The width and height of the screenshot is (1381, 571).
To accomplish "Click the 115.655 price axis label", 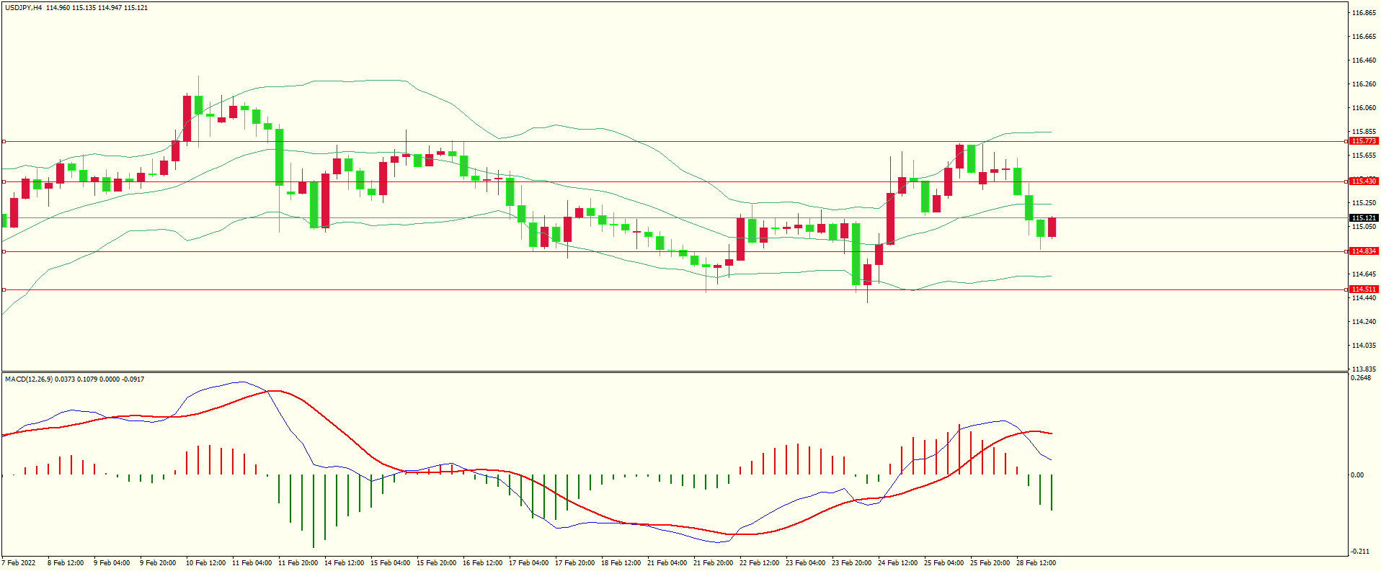I will (x=1364, y=156).
